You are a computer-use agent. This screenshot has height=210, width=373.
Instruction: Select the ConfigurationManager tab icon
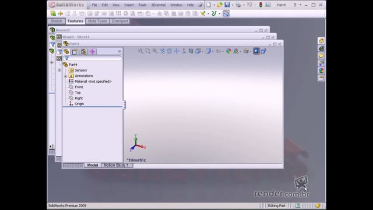pyautogui.click(x=83, y=51)
